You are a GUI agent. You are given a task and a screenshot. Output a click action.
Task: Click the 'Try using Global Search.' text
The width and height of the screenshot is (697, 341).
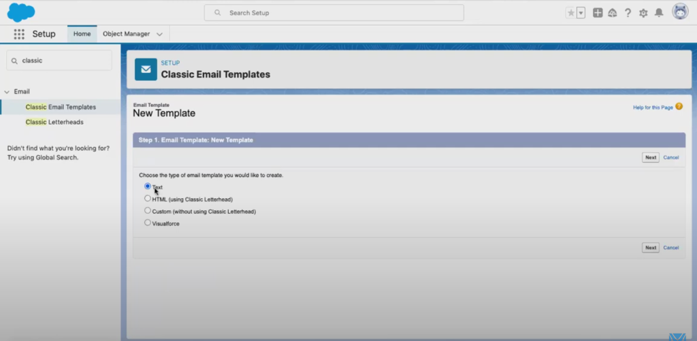[43, 157]
